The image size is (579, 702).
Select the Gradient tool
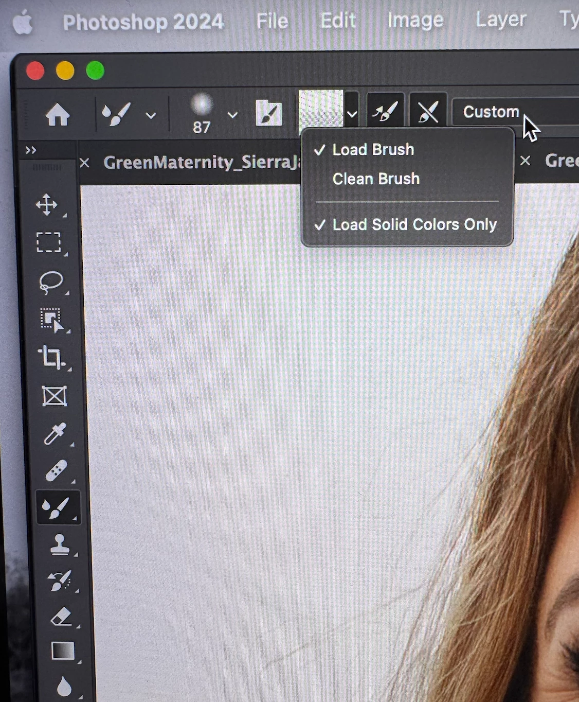tap(63, 651)
